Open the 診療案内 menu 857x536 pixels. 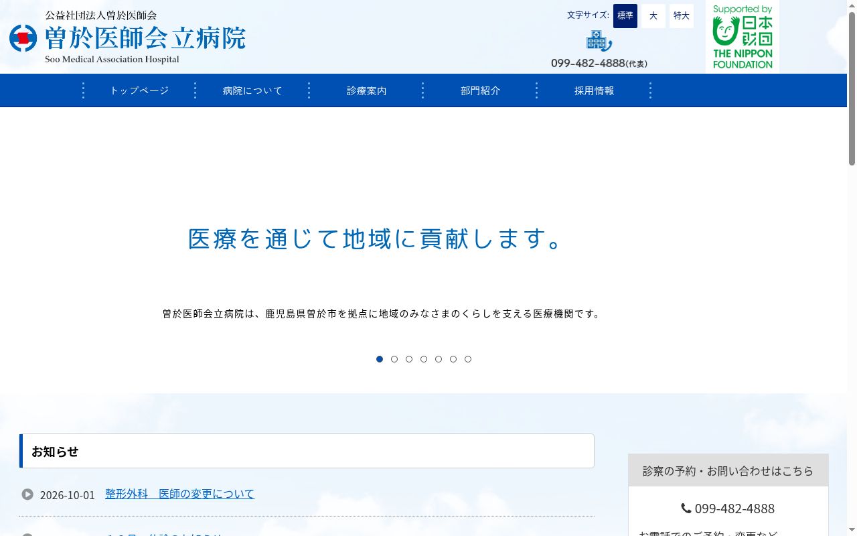coord(366,90)
